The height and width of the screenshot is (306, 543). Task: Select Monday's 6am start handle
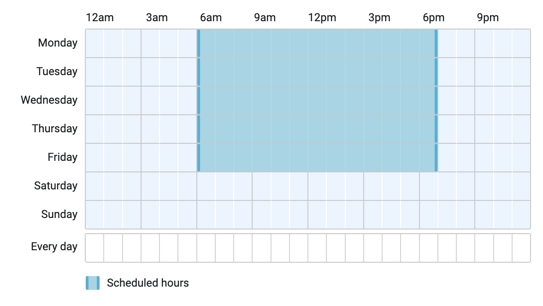coord(198,43)
